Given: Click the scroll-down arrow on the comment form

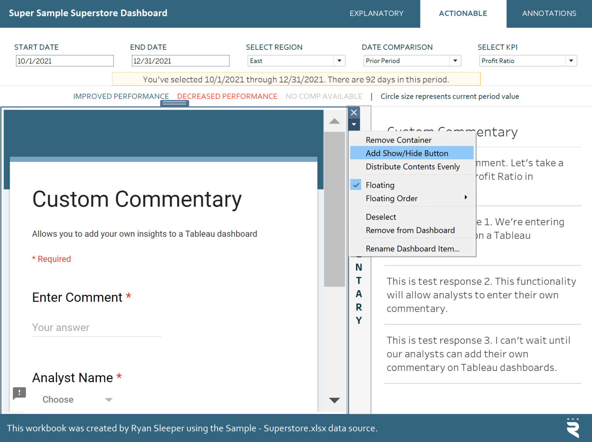Looking at the screenshot, I should [334, 400].
